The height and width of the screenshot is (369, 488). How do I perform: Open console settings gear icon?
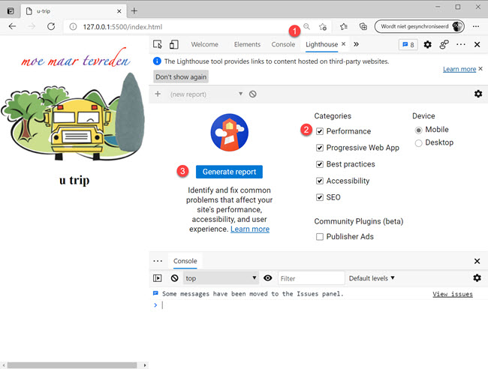pyautogui.click(x=477, y=278)
